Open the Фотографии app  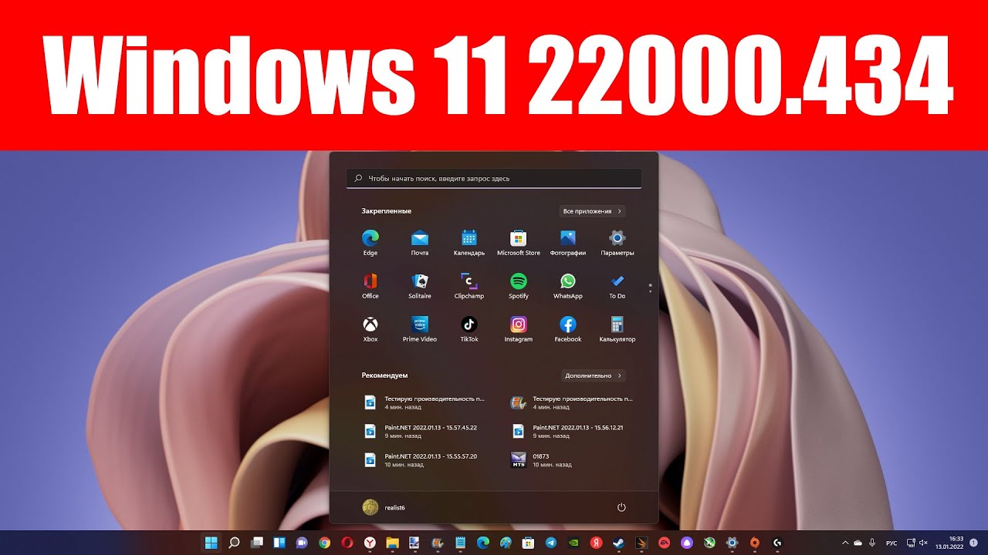point(568,242)
